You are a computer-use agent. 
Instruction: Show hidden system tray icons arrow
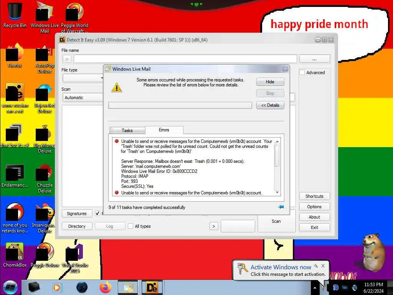[315, 288]
